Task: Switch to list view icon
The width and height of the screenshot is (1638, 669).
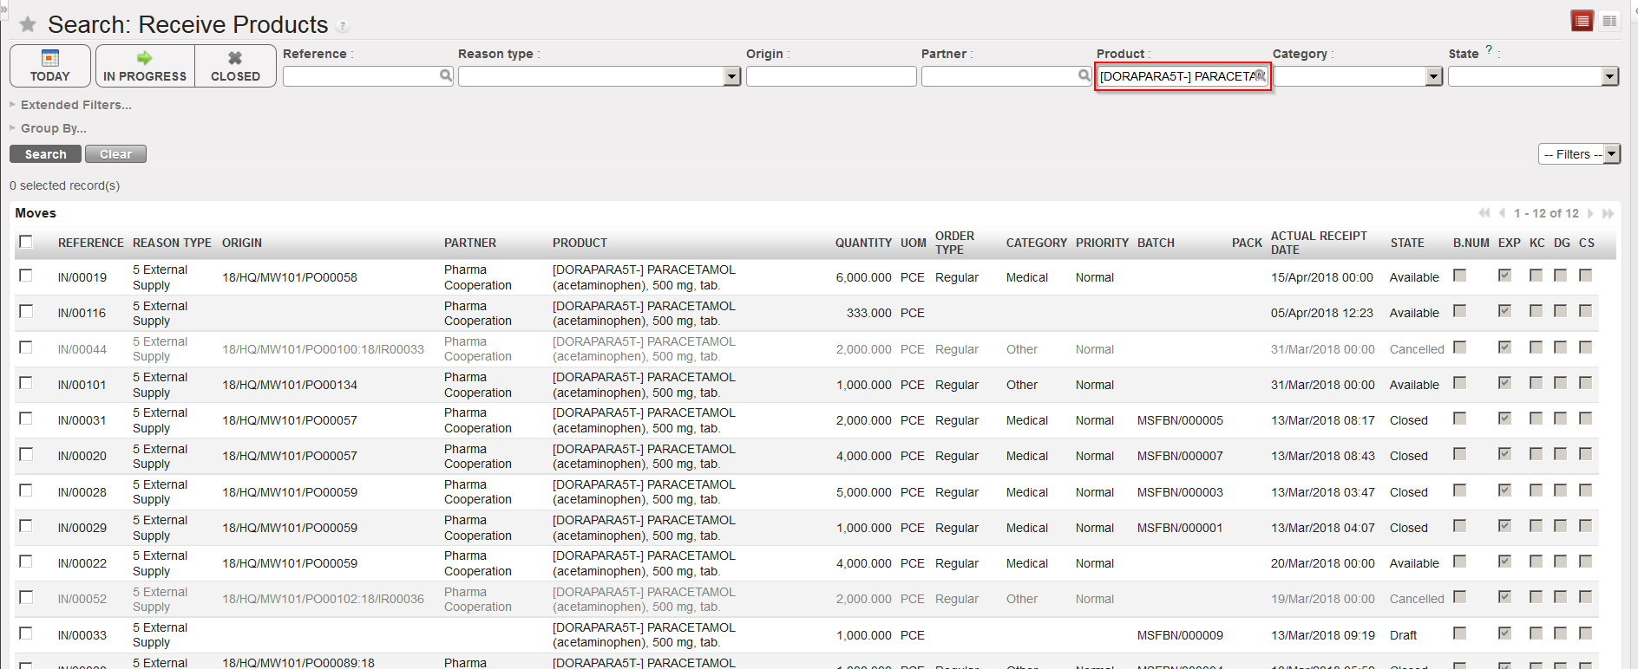Action: (1582, 21)
